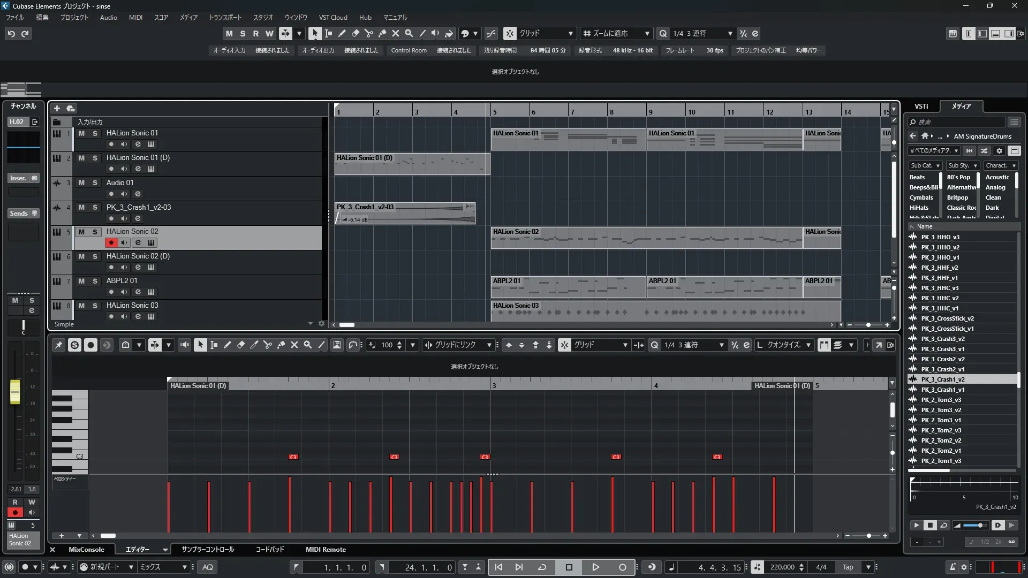The height and width of the screenshot is (578, 1028).
Task: Switch to the MixConsole tab
Action: [x=86, y=550]
